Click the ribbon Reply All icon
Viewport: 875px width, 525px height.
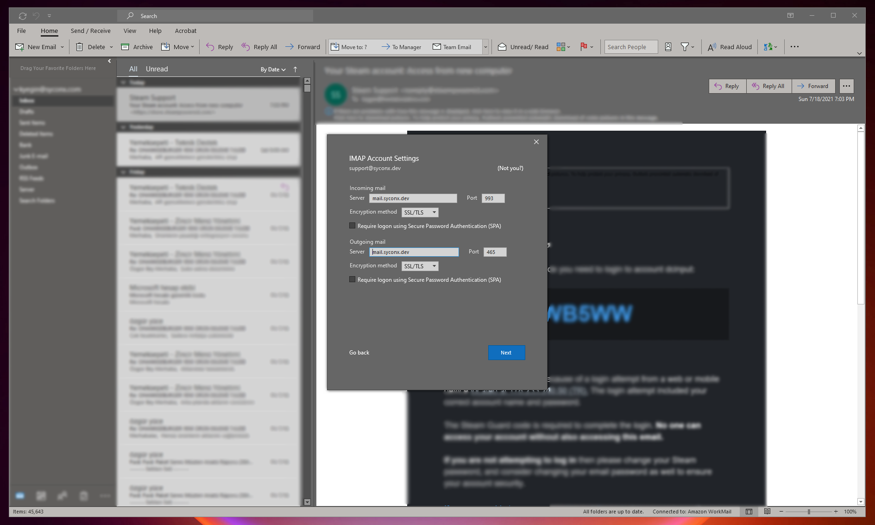point(246,47)
